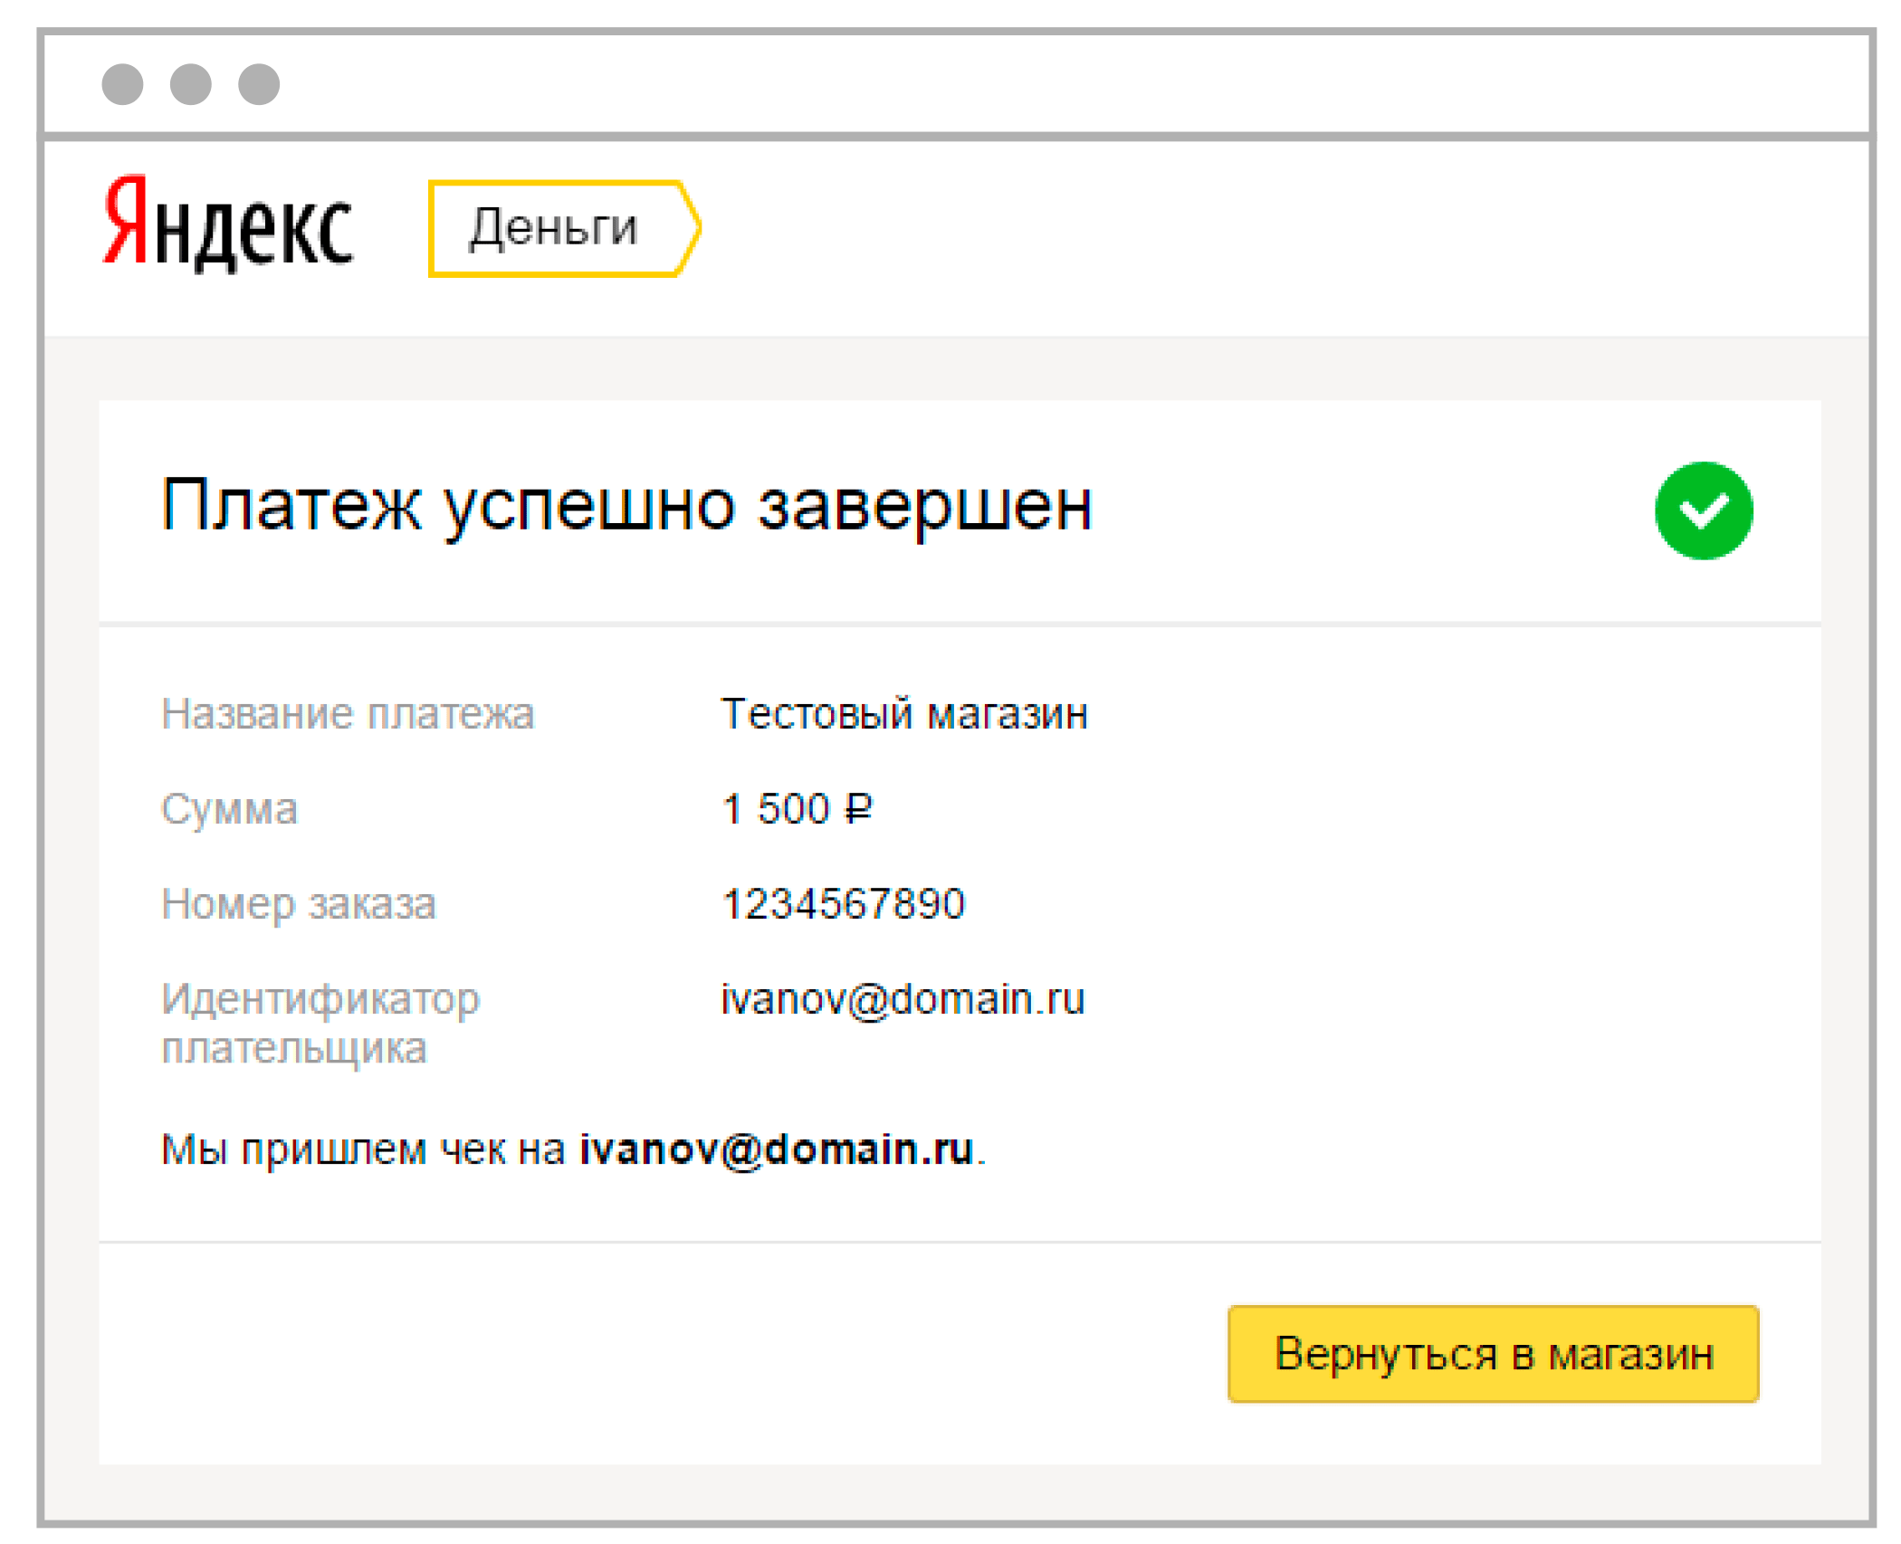
Task: Click the Платеж успешно завершен heading
Action: (x=627, y=507)
